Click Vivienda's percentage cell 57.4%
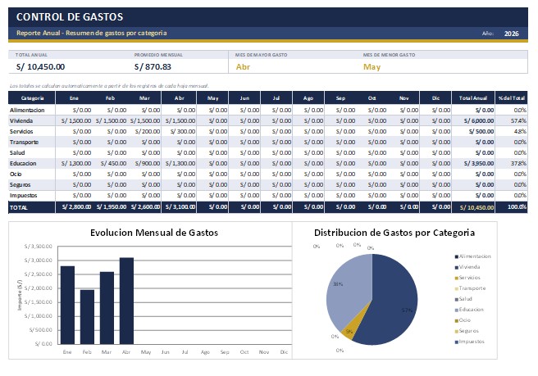Screen dimensions: 538x376 point(518,120)
